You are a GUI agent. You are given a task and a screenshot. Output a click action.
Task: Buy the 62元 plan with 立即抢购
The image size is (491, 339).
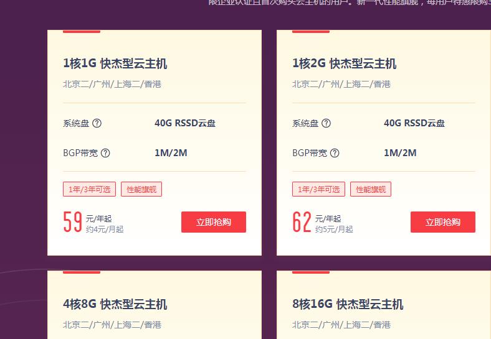(443, 222)
